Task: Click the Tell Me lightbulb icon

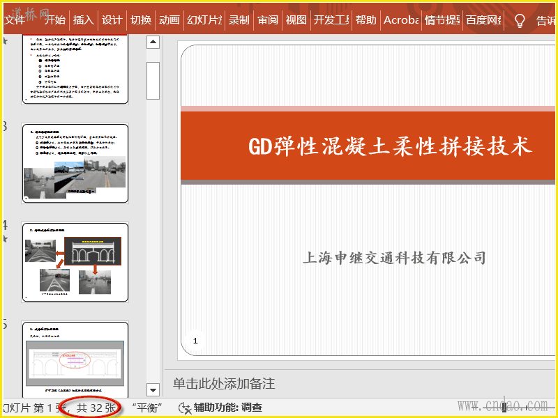Action: pos(520,21)
